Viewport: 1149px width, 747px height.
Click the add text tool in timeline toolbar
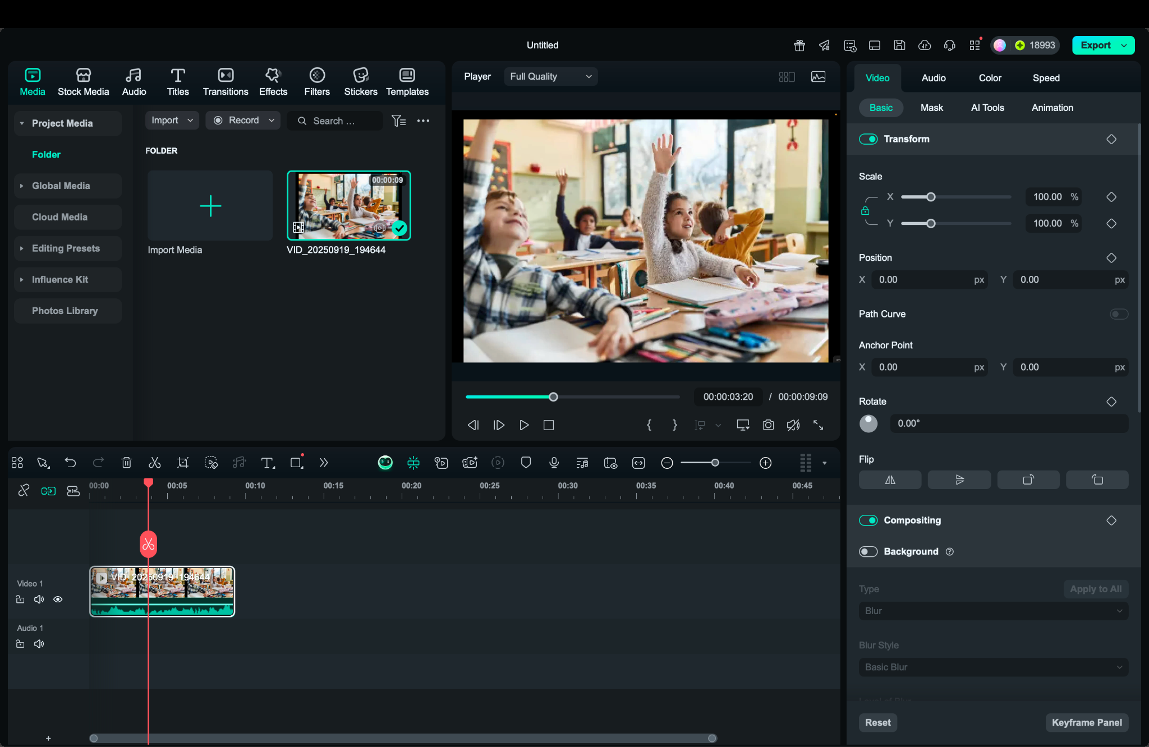268,463
